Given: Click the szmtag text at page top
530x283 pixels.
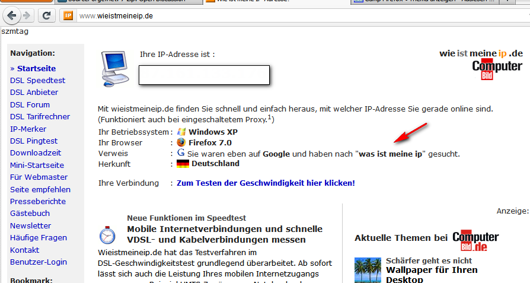Looking at the screenshot, I should click(15, 31).
